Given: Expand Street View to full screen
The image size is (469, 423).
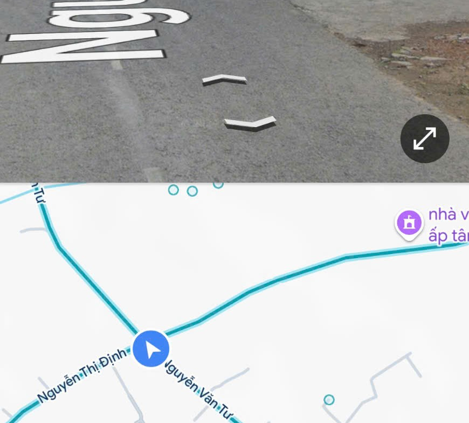Looking at the screenshot, I should click(x=425, y=138).
